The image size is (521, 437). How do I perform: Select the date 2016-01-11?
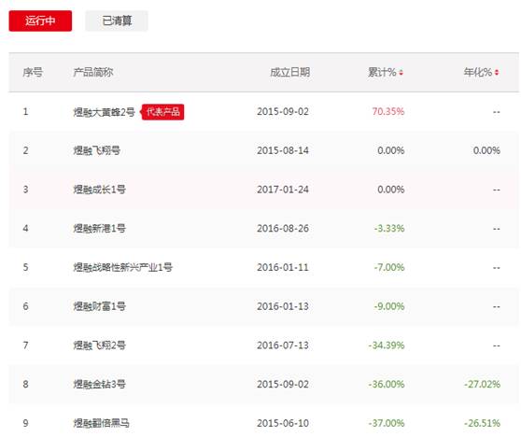(283, 267)
